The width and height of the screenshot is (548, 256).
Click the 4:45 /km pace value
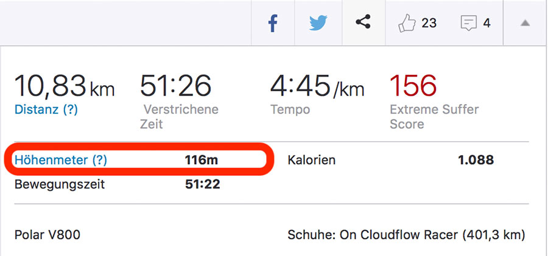coord(317,86)
